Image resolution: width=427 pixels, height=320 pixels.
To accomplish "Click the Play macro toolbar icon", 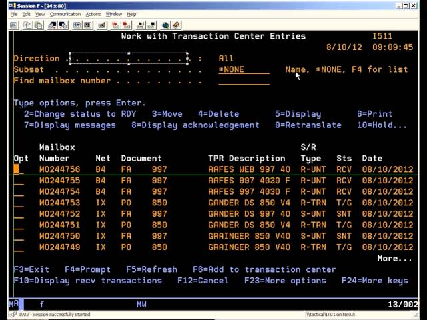I will pos(141,25).
